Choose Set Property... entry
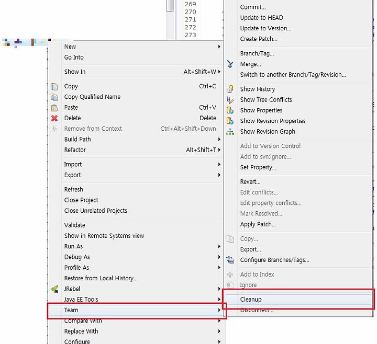This screenshot has height=344, width=377. (x=258, y=167)
